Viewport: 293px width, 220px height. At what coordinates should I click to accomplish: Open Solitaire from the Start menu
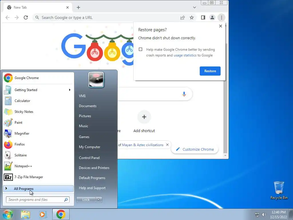pyautogui.click(x=38, y=155)
